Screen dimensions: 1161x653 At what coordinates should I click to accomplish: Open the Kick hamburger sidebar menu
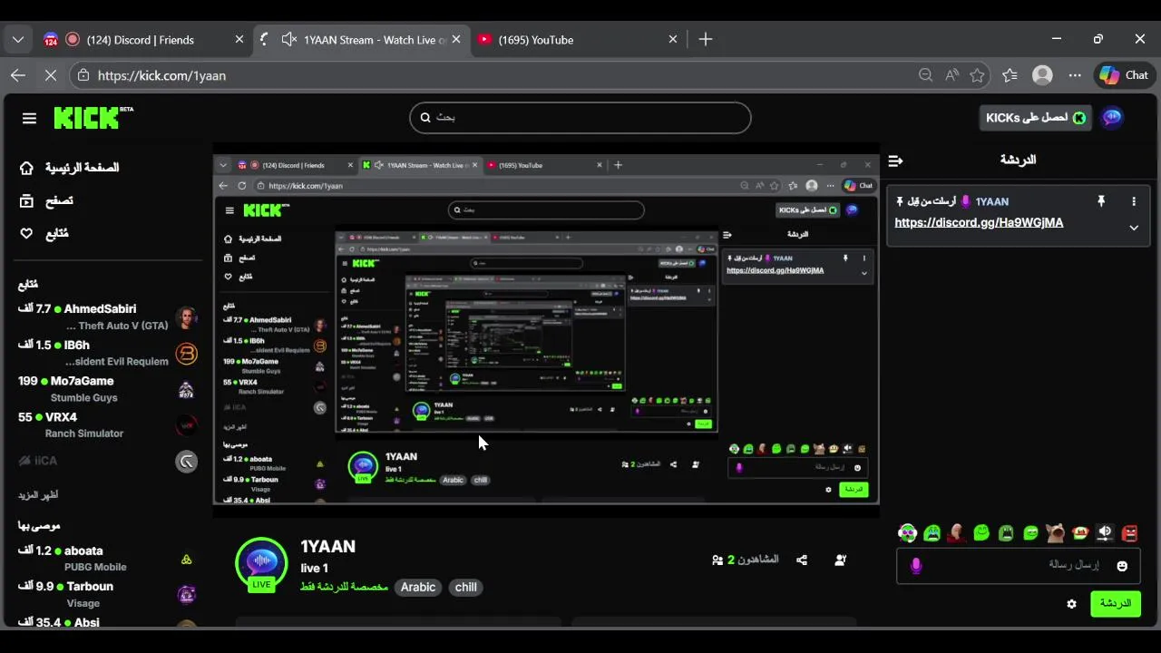[x=29, y=118]
